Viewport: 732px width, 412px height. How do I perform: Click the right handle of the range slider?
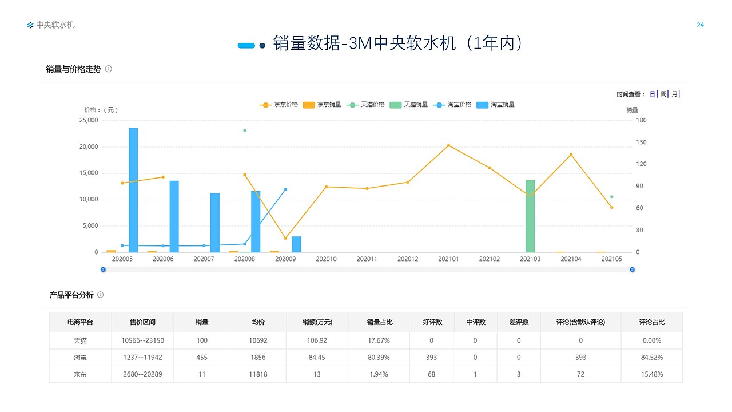(x=632, y=269)
